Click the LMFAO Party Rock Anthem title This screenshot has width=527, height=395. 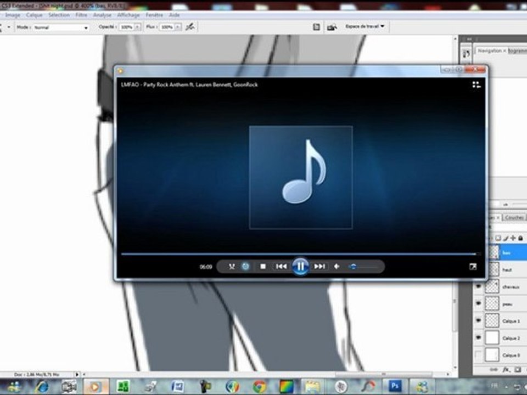click(189, 84)
